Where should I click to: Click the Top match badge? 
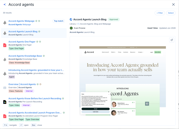coord(59,21)
